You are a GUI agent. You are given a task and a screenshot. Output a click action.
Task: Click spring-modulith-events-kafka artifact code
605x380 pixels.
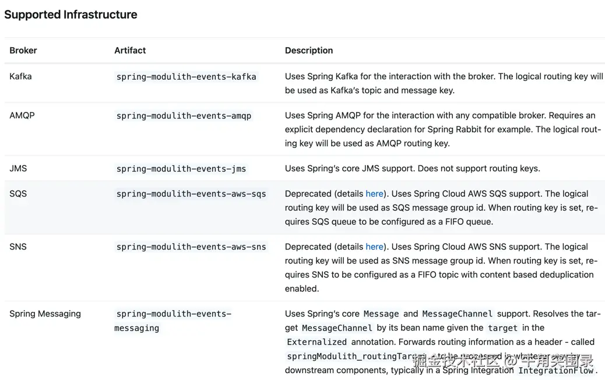[x=186, y=76]
